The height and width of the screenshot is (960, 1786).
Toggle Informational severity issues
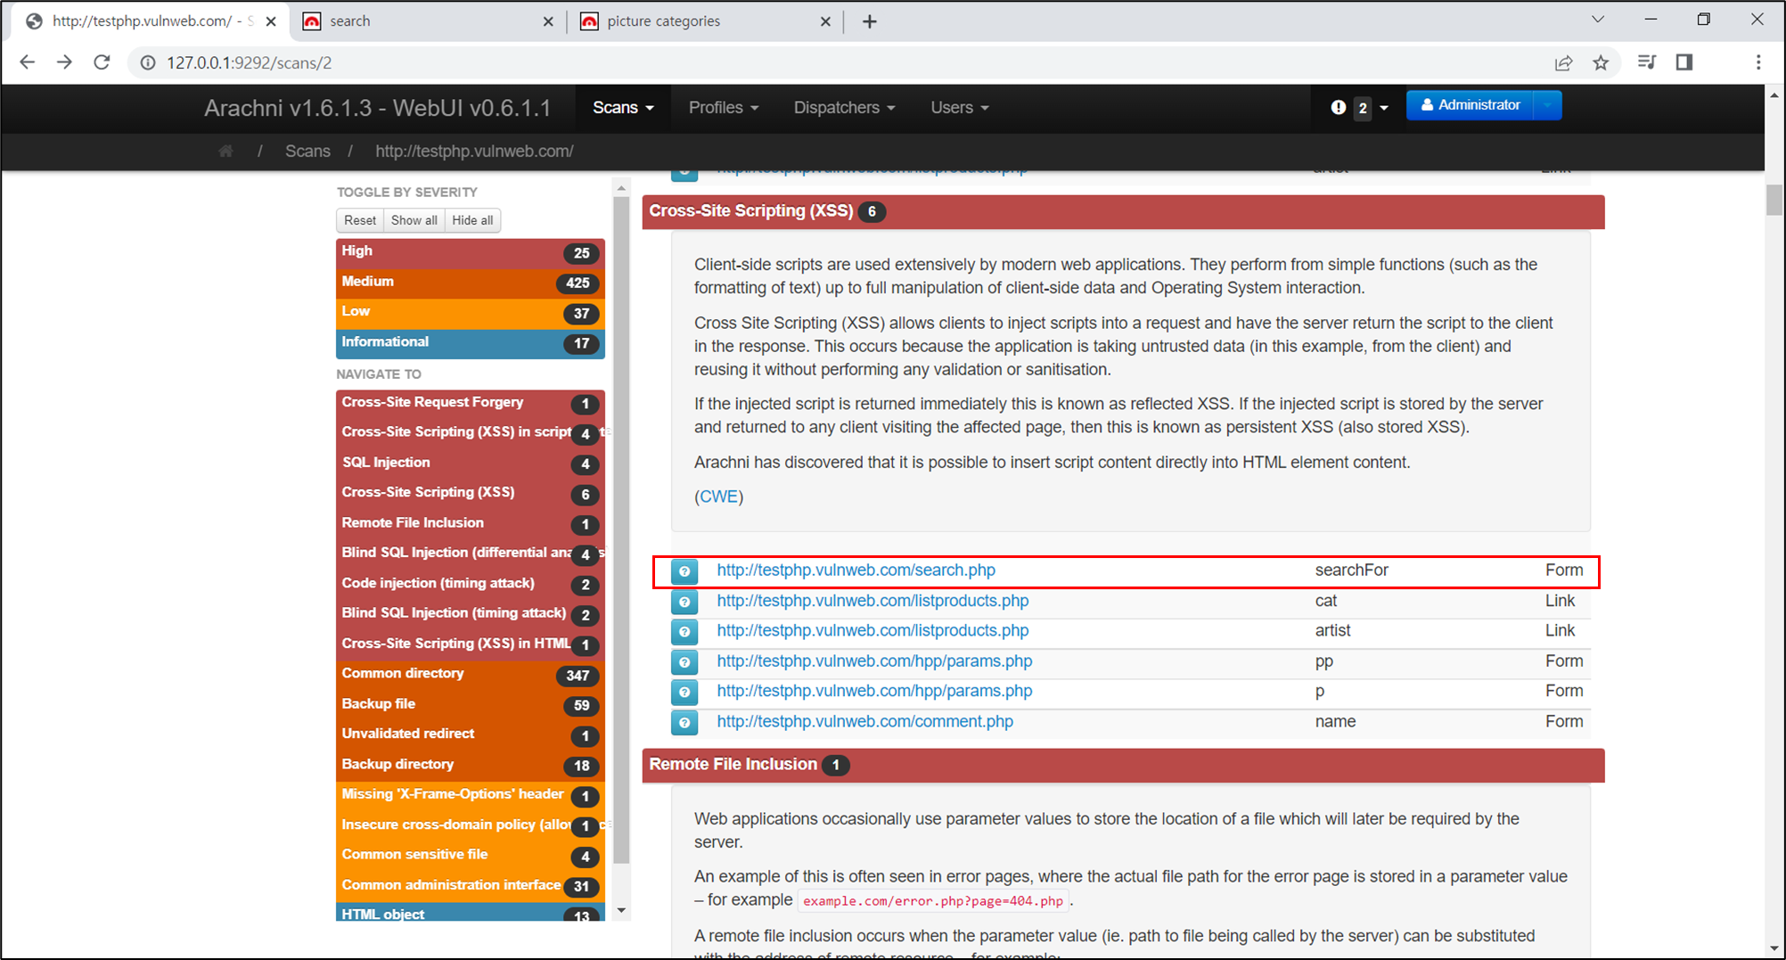[471, 343]
